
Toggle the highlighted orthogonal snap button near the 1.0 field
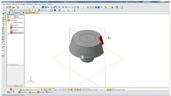coord(11,10)
